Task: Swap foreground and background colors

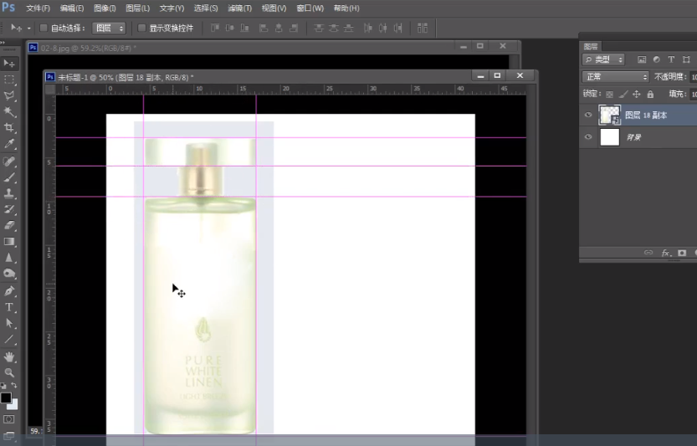Action: click(13, 386)
